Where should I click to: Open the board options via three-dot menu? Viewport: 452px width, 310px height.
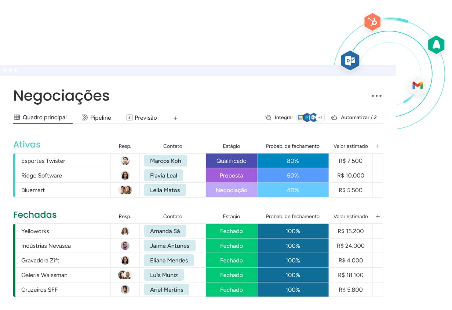pos(376,96)
